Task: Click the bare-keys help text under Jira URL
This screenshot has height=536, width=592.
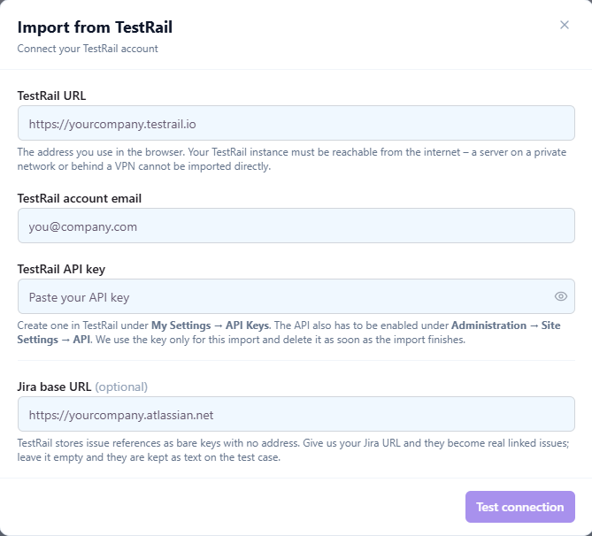Action: click(x=293, y=450)
